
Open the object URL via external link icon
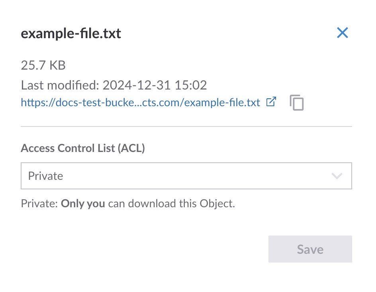(271, 102)
